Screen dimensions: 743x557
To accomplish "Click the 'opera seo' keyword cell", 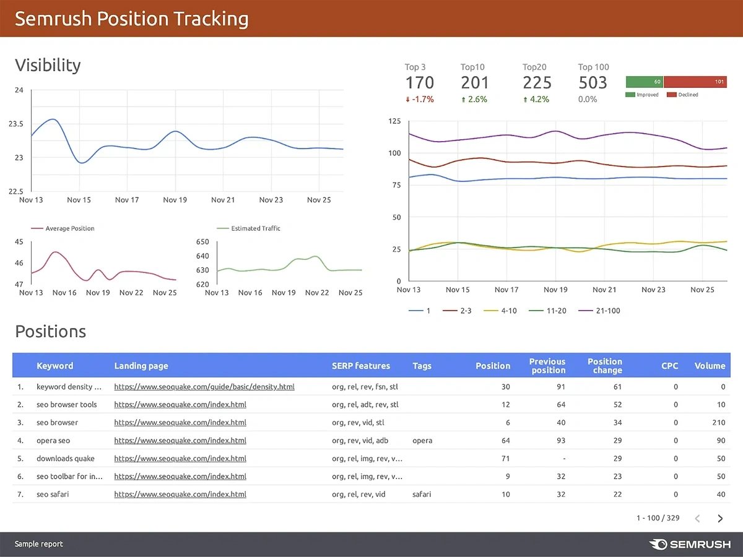I will click(x=53, y=441).
